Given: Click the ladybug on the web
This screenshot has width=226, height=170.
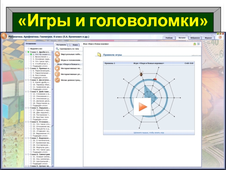Looking at the screenshot, I should [155, 79].
